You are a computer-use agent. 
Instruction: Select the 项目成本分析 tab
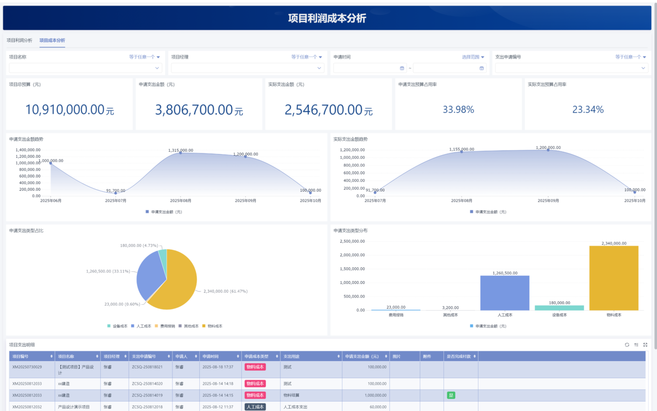click(52, 40)
